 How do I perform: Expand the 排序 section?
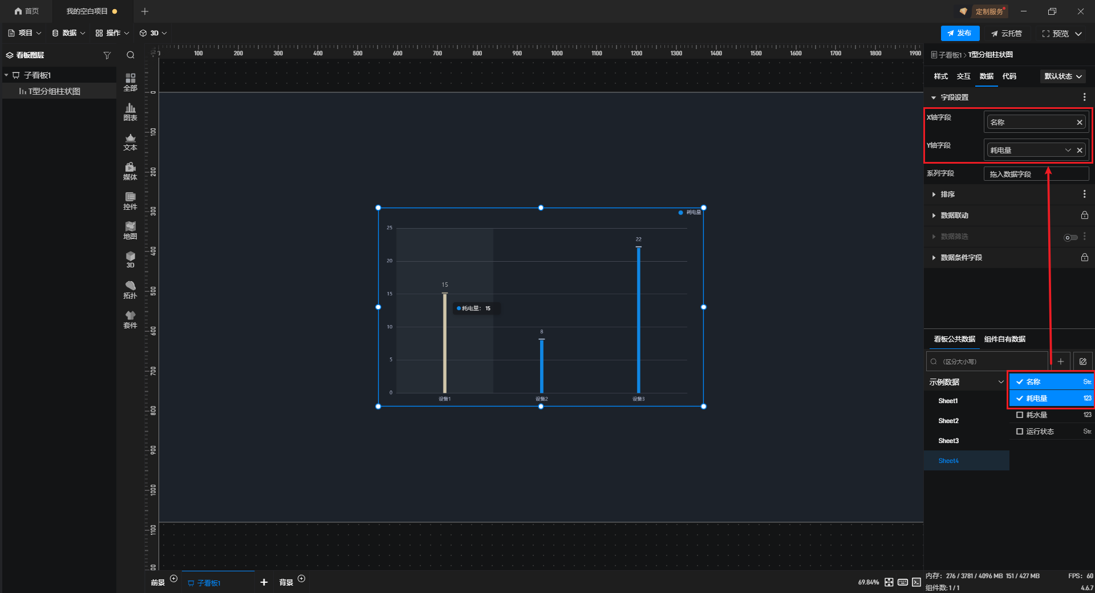tap(947, 194)
